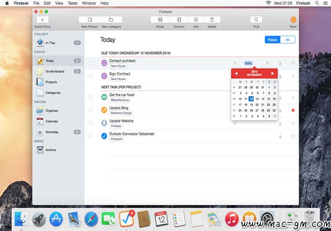Click the note icon in Update Website row
Image resolution: width=331 pixels, height=231 pixels.
point(235,123)
